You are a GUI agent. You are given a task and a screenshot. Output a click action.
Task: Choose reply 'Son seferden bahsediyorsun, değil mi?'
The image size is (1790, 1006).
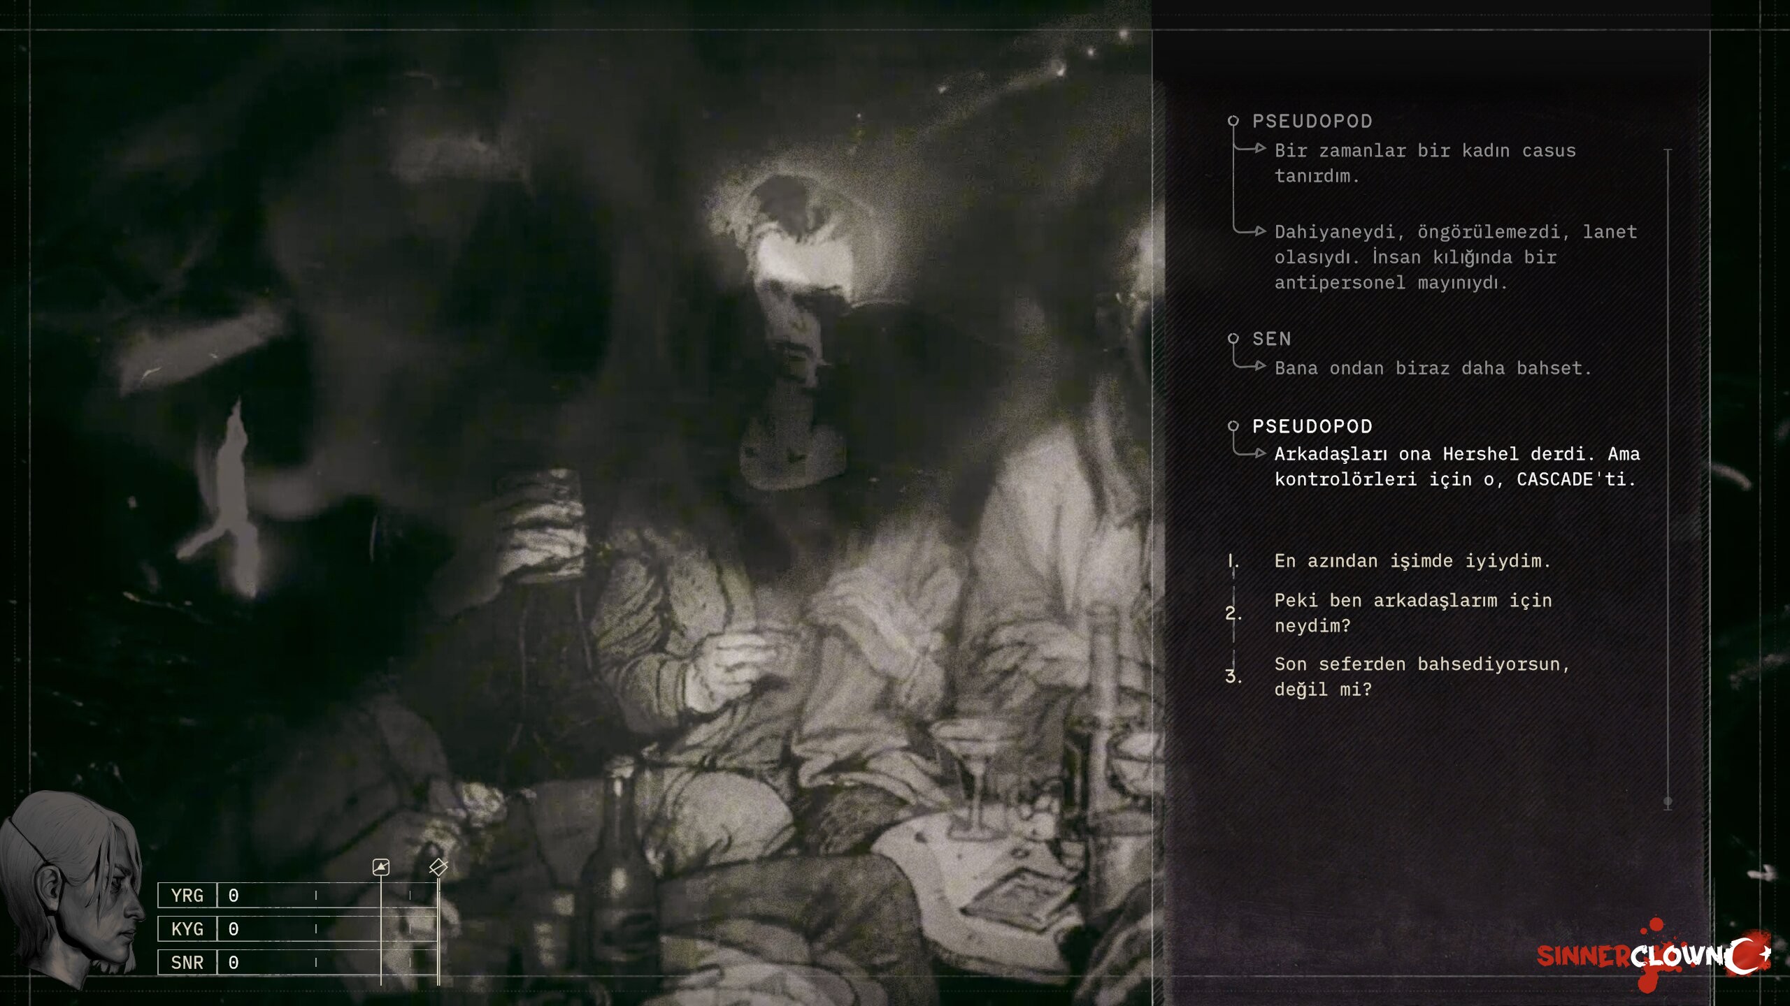pos(1422,676)
